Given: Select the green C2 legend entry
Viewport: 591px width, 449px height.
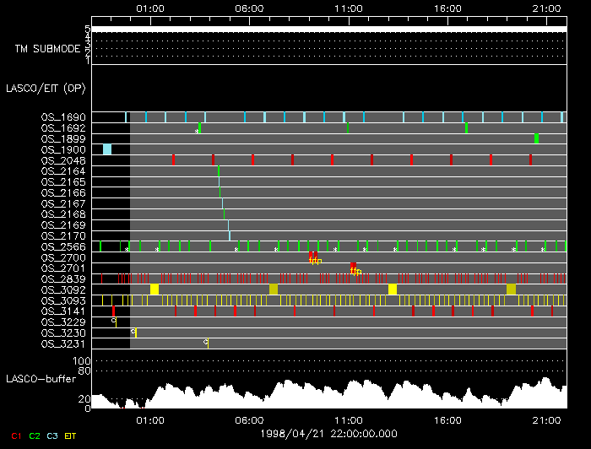Looking at the screenshot, I should coord(35,435).
